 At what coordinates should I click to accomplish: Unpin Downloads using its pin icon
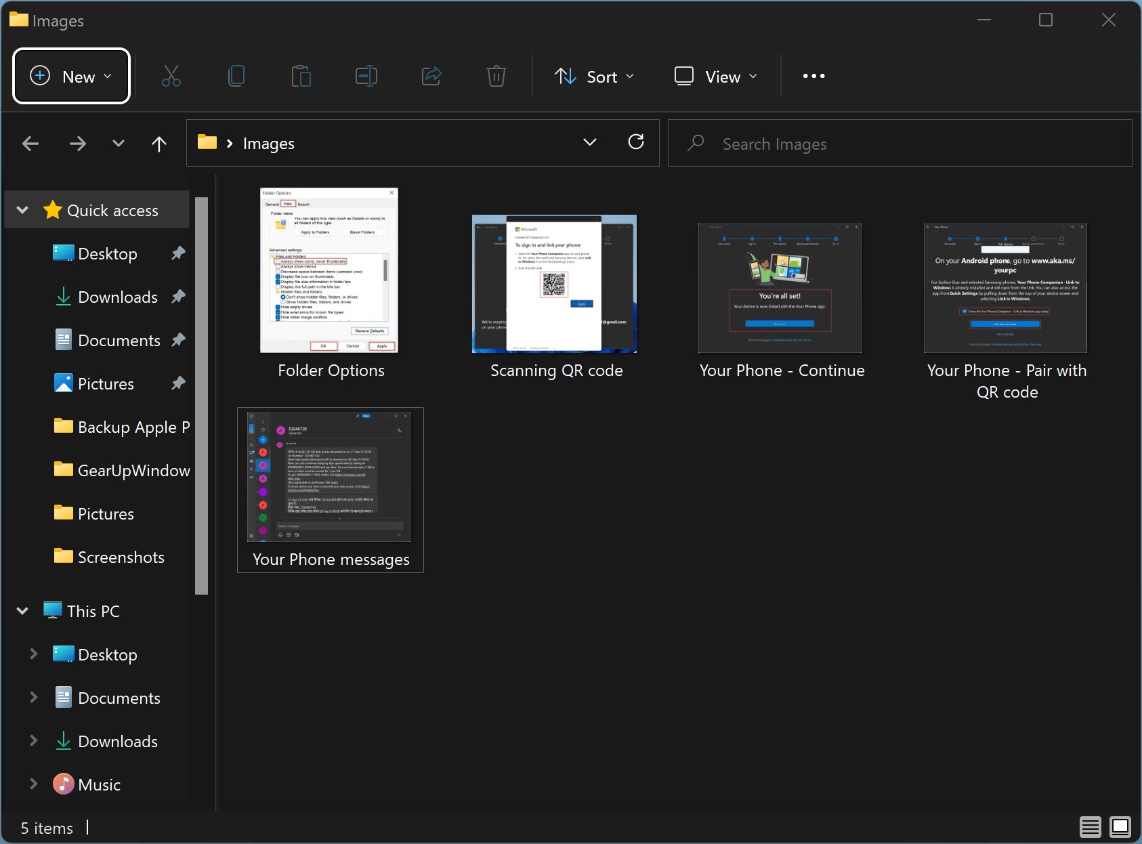(x=178, y=297)
